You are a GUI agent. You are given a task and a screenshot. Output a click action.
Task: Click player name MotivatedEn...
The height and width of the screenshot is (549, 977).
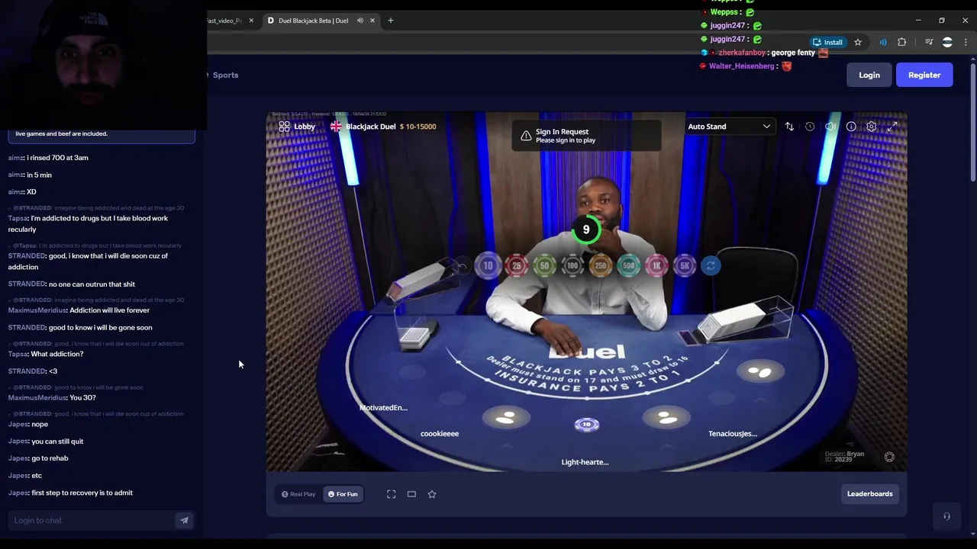383,408
